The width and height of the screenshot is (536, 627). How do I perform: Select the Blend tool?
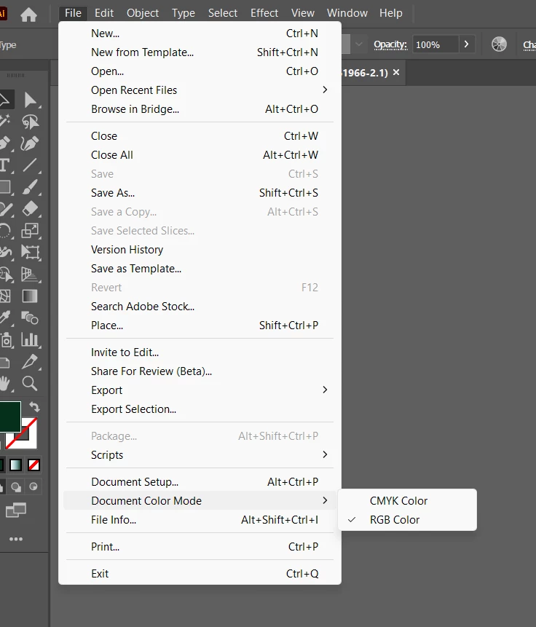click(30, 318)
